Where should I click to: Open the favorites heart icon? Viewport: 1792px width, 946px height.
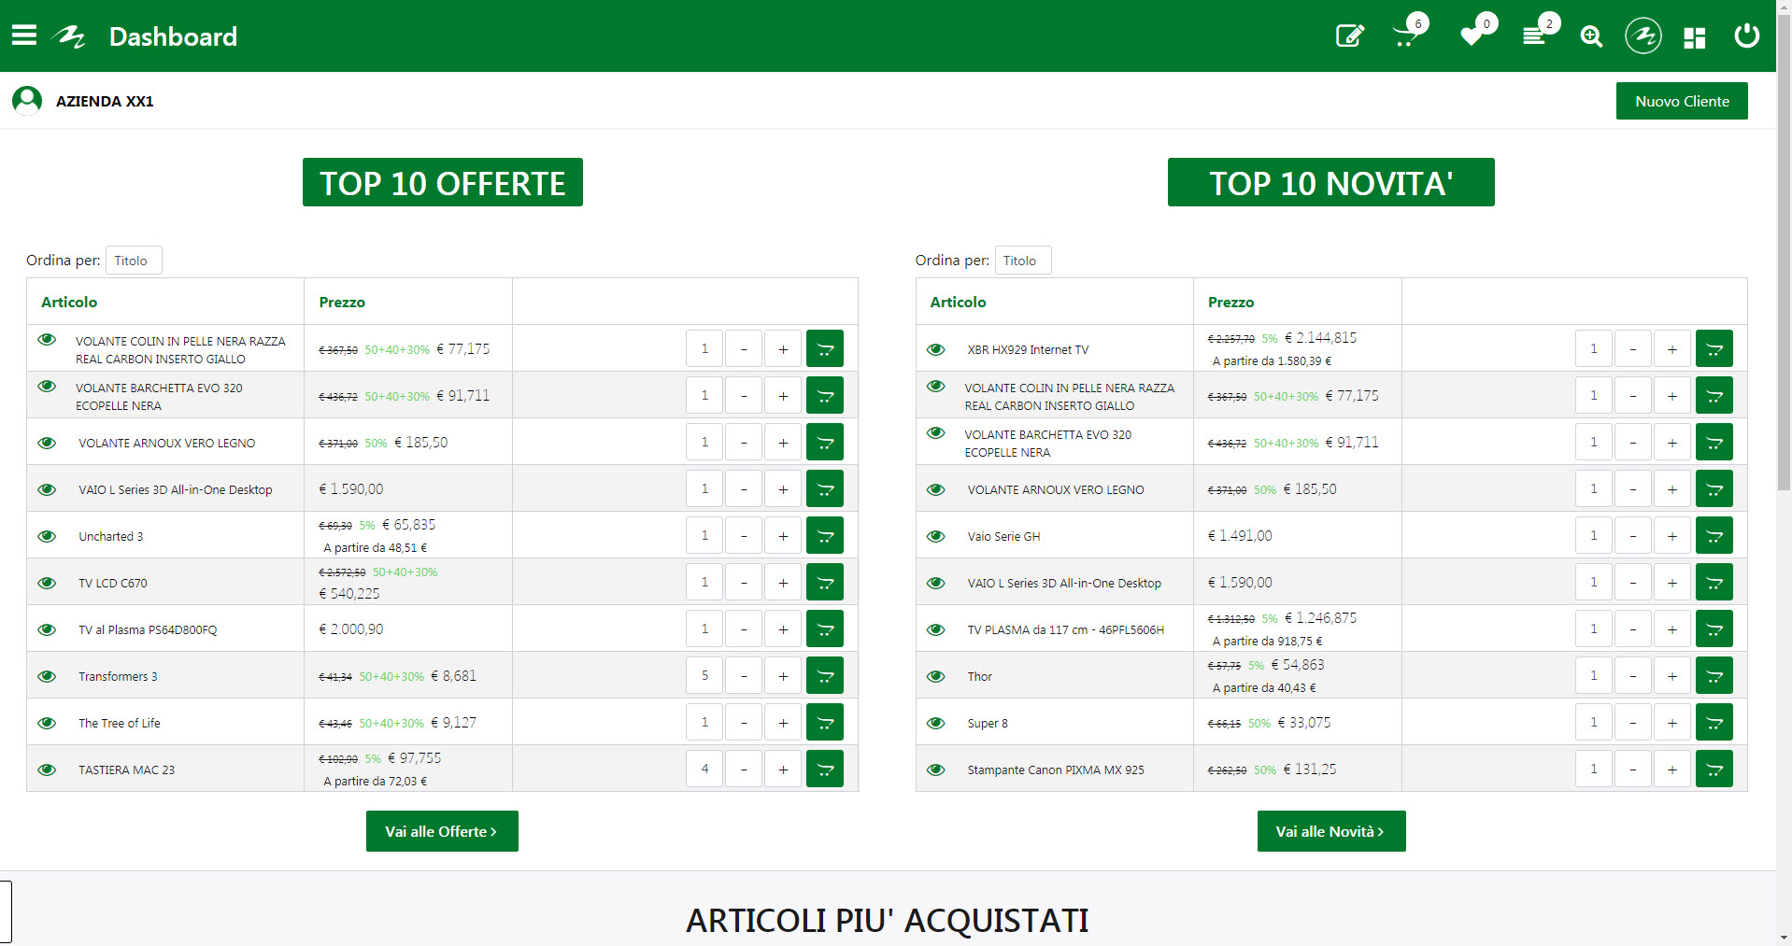point(1472,36)
